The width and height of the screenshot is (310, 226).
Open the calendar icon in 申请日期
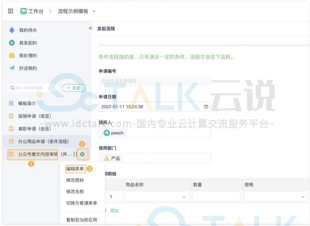206,107
